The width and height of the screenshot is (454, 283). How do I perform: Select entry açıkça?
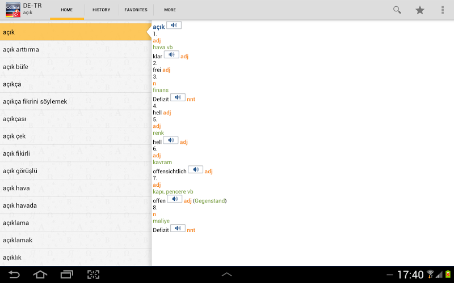tap(75, 84)
